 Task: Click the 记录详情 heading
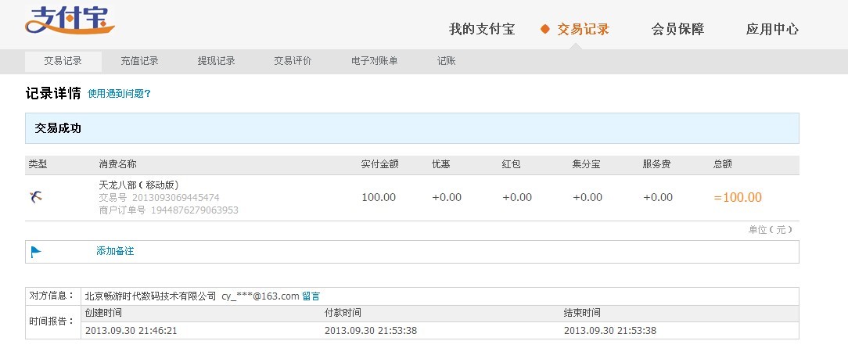point(53,93)
